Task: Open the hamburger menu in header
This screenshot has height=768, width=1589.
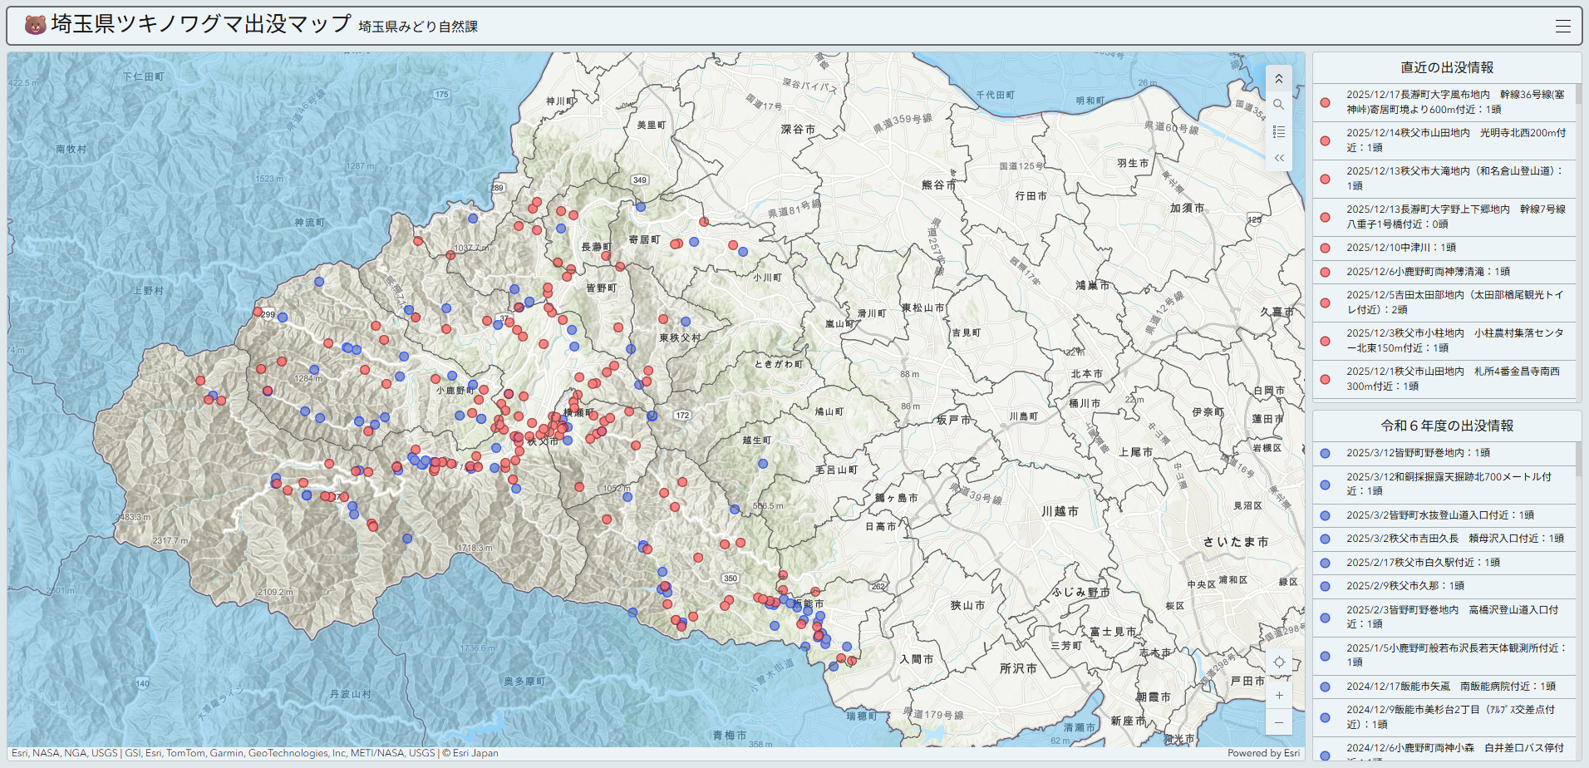Action: (1562, 26)
